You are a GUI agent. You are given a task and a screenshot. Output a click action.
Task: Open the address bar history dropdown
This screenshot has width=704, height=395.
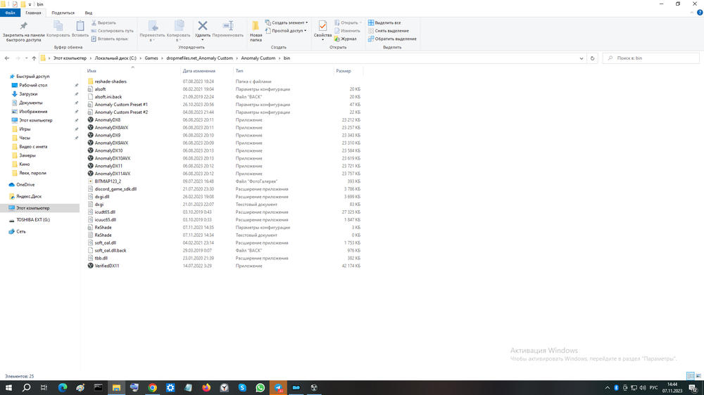[582, 58]
